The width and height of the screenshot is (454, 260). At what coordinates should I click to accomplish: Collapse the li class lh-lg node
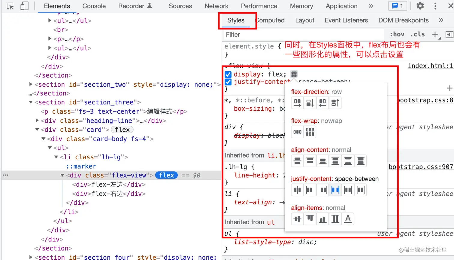[56, 157]
